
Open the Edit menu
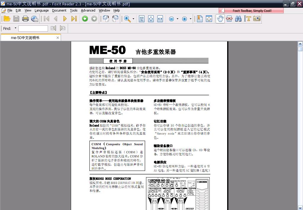pyautogui.click(x=18, y=10)
